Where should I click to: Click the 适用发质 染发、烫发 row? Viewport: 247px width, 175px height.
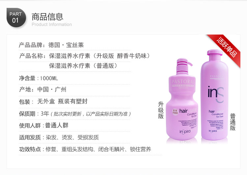(x=59, y=137)
